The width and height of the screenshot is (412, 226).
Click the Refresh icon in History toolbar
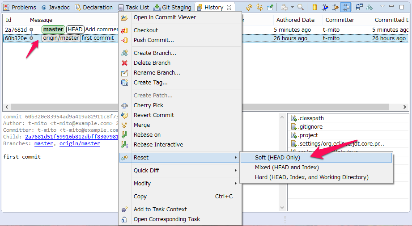(249, 7)
